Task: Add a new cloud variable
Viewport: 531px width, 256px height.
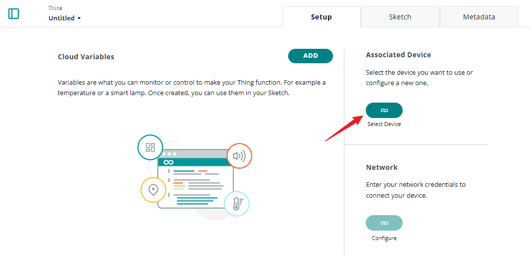Action: click(x=311, y=56)
